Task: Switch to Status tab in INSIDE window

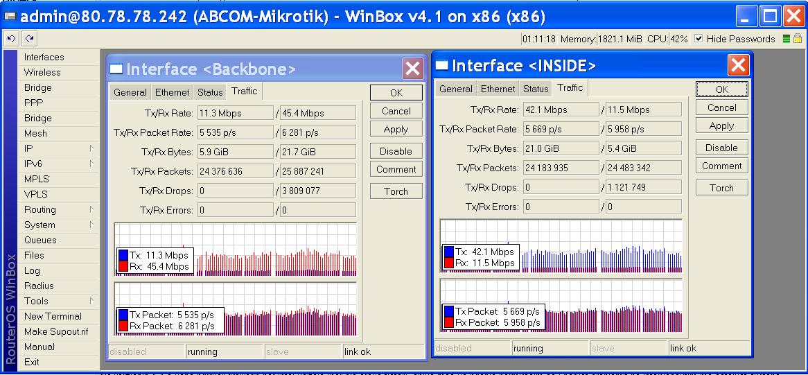Action: tap(536, 89)
